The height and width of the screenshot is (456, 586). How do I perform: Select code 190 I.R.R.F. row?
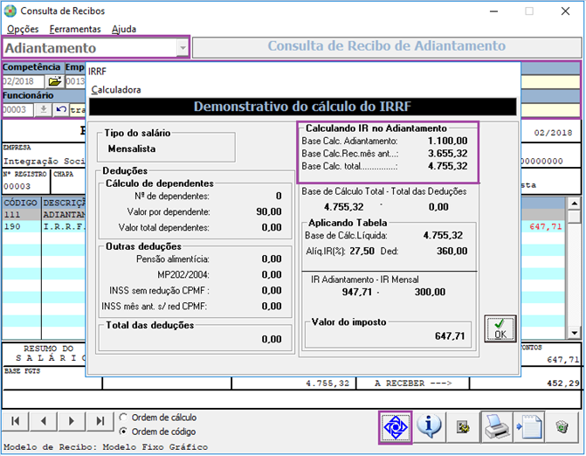tap(45, 227)
